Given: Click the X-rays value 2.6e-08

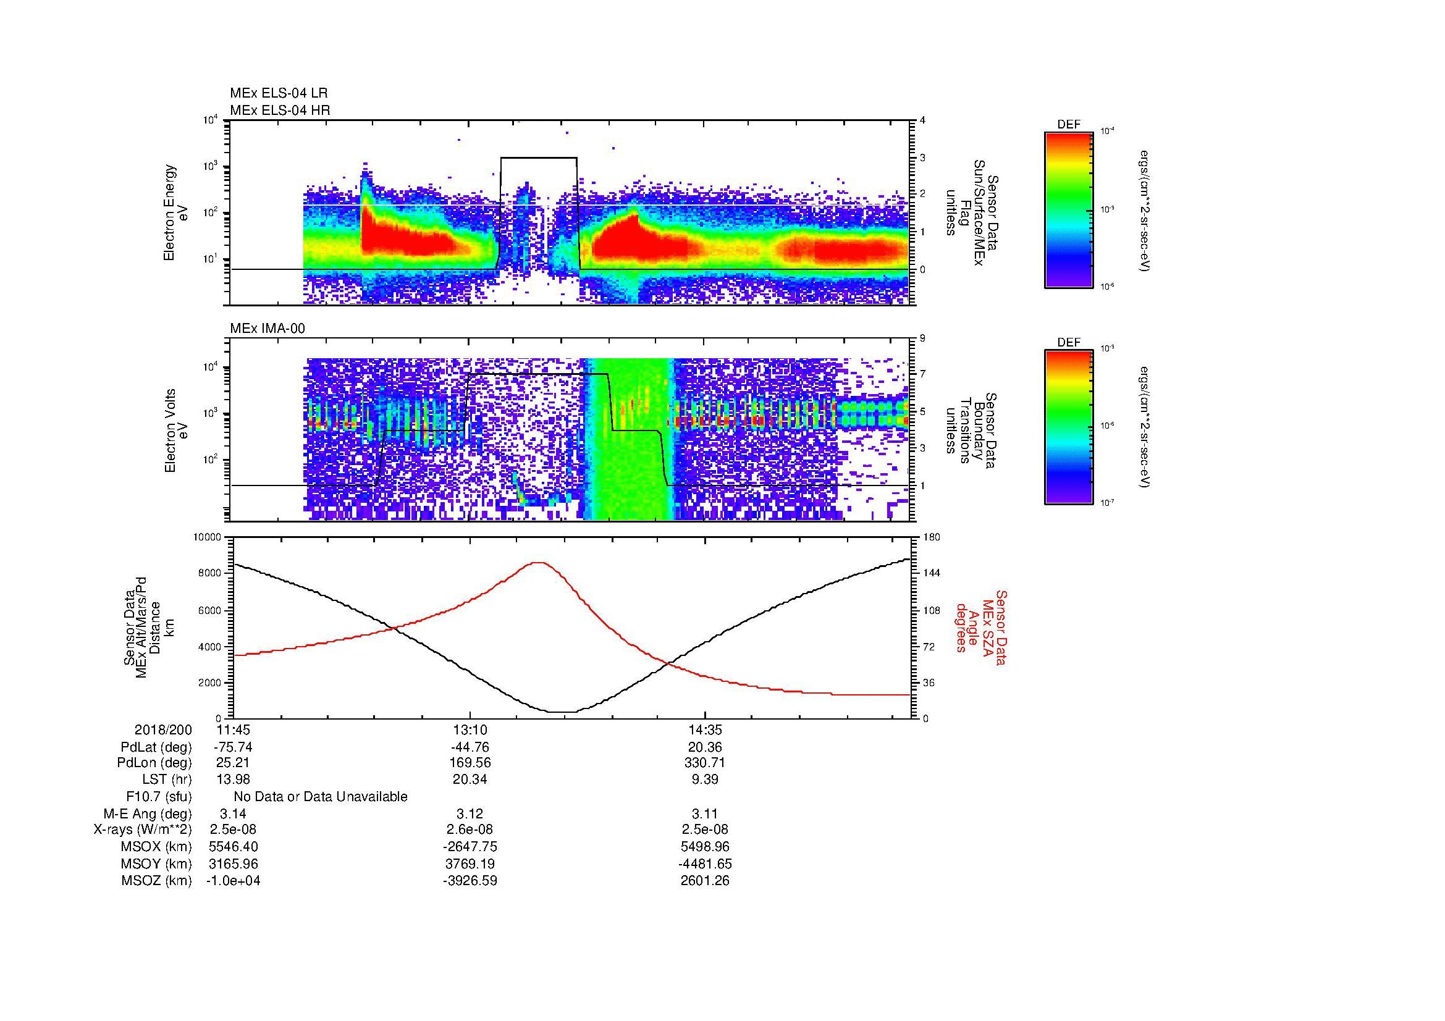Looking at the screenshot, I should click(x=470, y=830).
